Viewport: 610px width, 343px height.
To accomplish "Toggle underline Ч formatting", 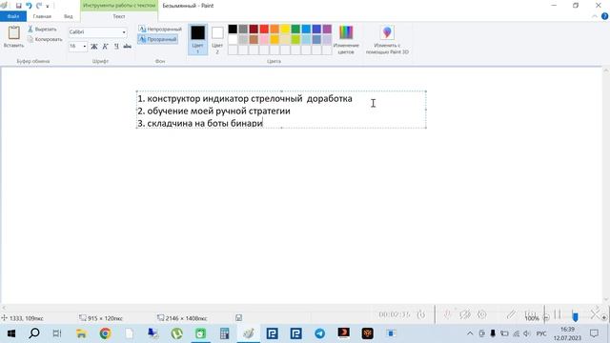I will click(x=116, y=47).
